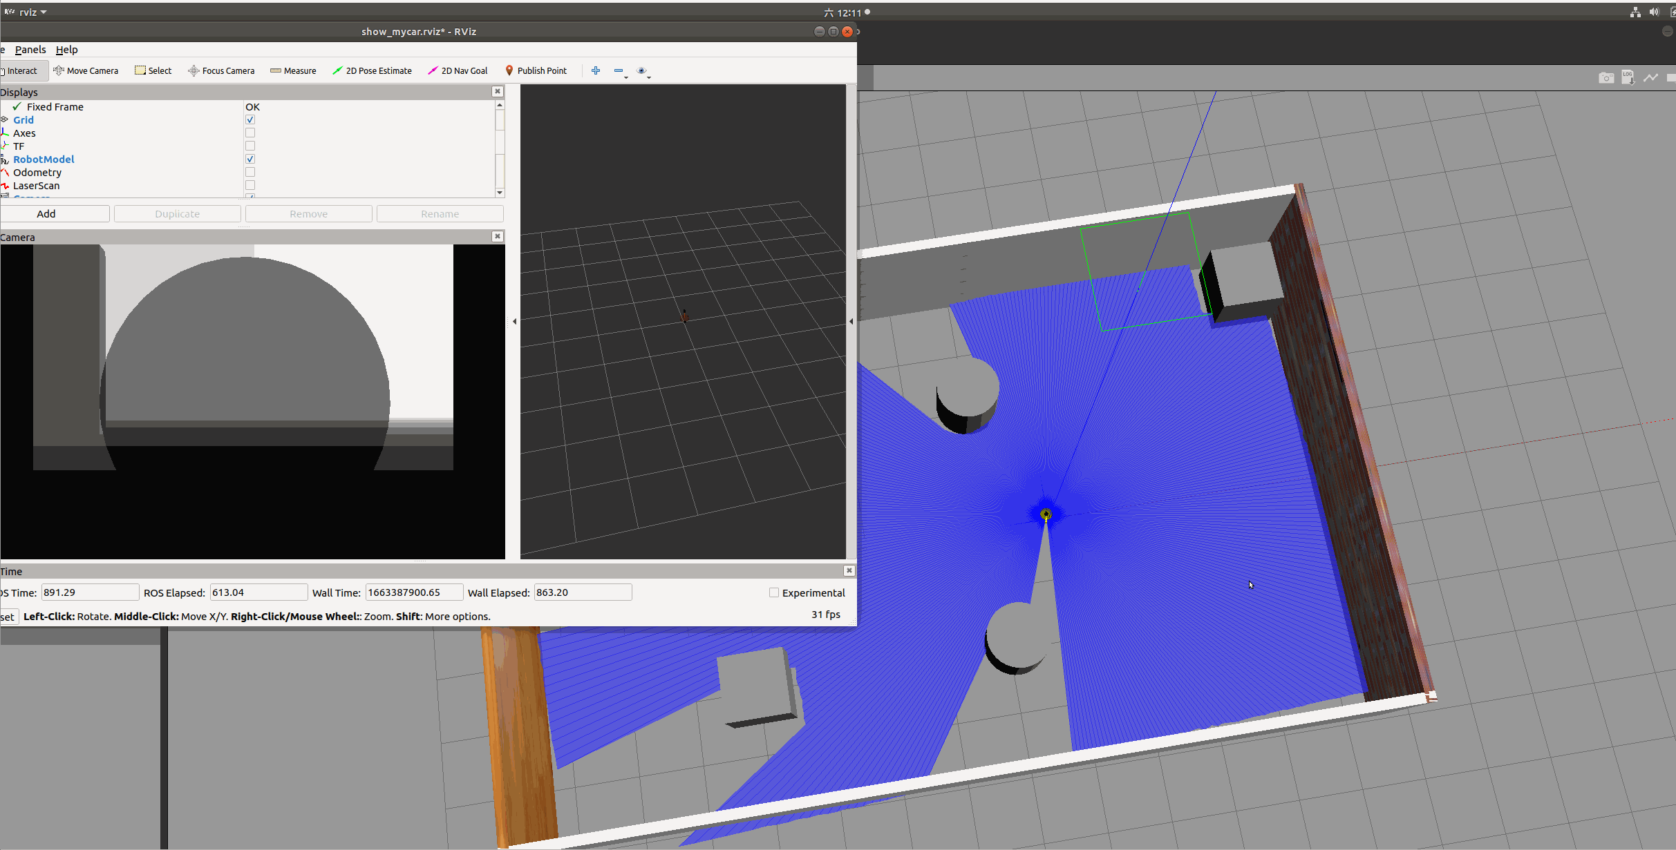Click Displays list scroll-up arrow

coord(500,105)
